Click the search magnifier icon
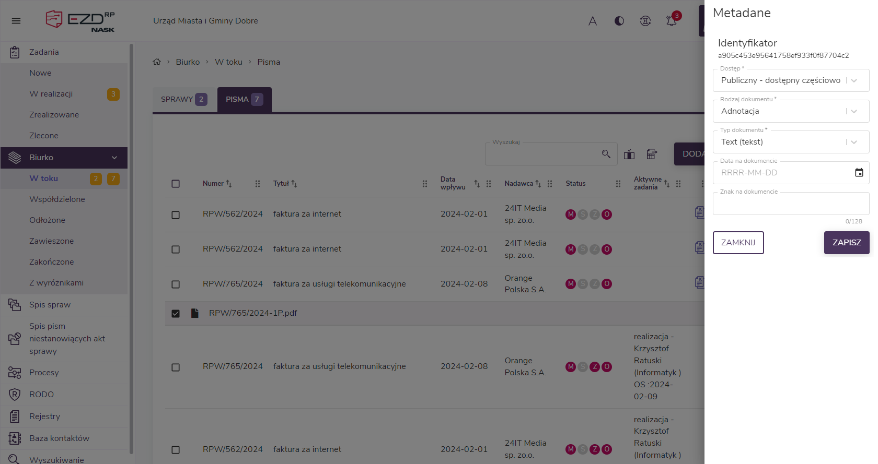 click(x=606, y=154)
